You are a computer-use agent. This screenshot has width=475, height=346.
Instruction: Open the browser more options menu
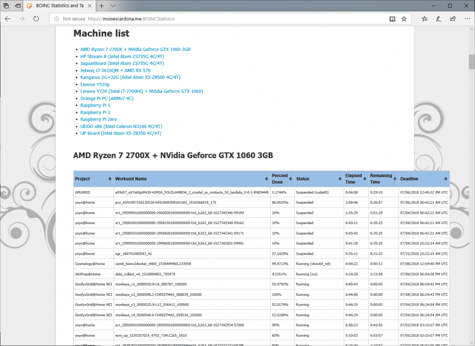pos(466,19)
